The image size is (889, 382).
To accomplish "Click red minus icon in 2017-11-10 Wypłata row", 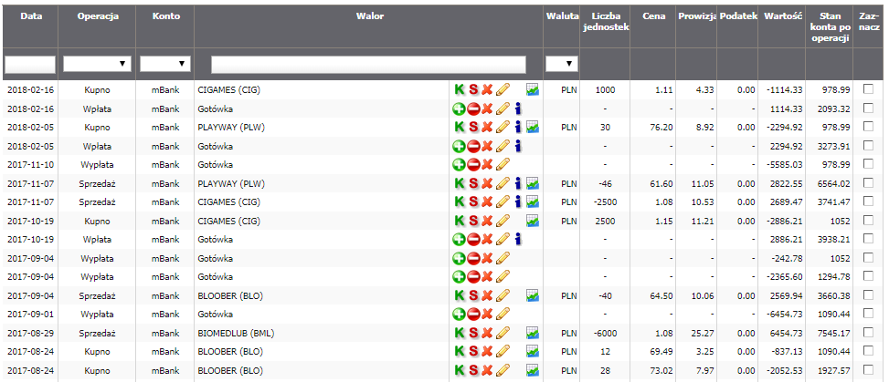I will (473, 164).
